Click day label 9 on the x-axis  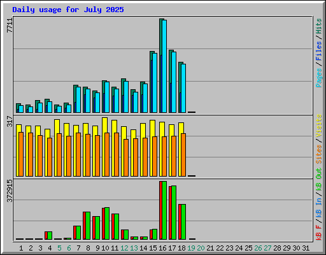pyautogui.click(x=97, y=248)
